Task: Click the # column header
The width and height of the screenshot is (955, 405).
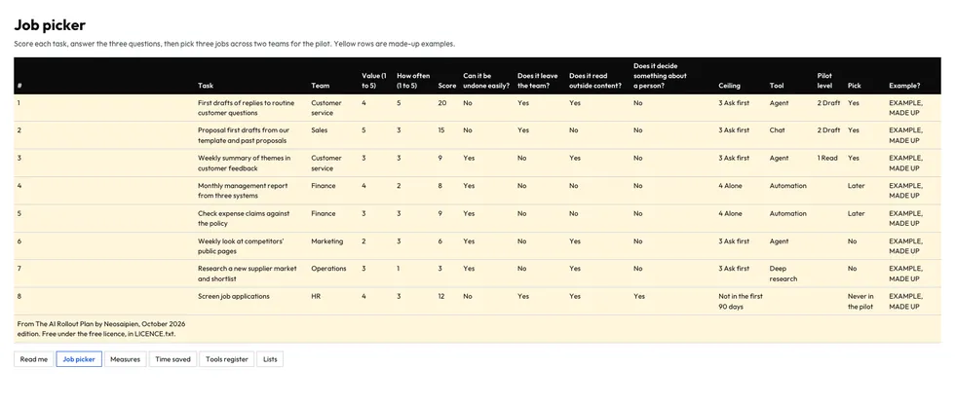Action: [19, 86]
